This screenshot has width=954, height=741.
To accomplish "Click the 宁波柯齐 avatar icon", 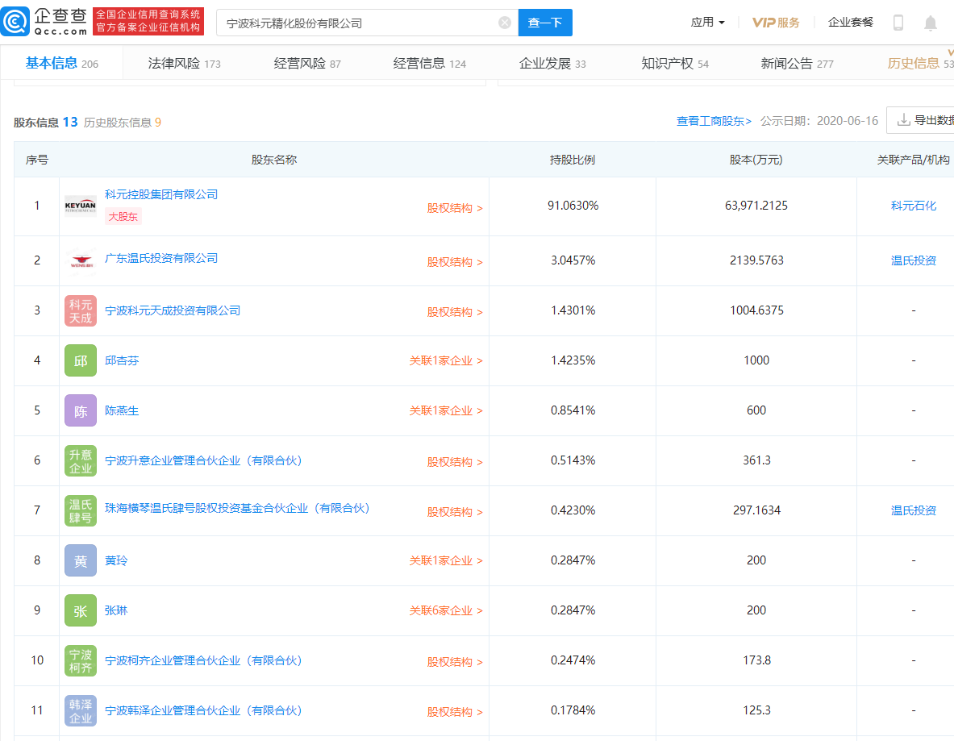I will (81, 660).
